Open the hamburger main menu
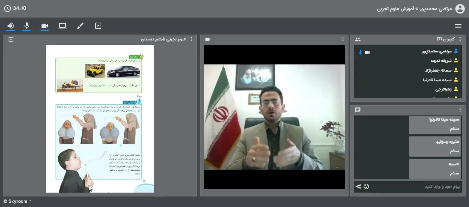This screenshot has width=469, height=207. (x=458, y=26)
